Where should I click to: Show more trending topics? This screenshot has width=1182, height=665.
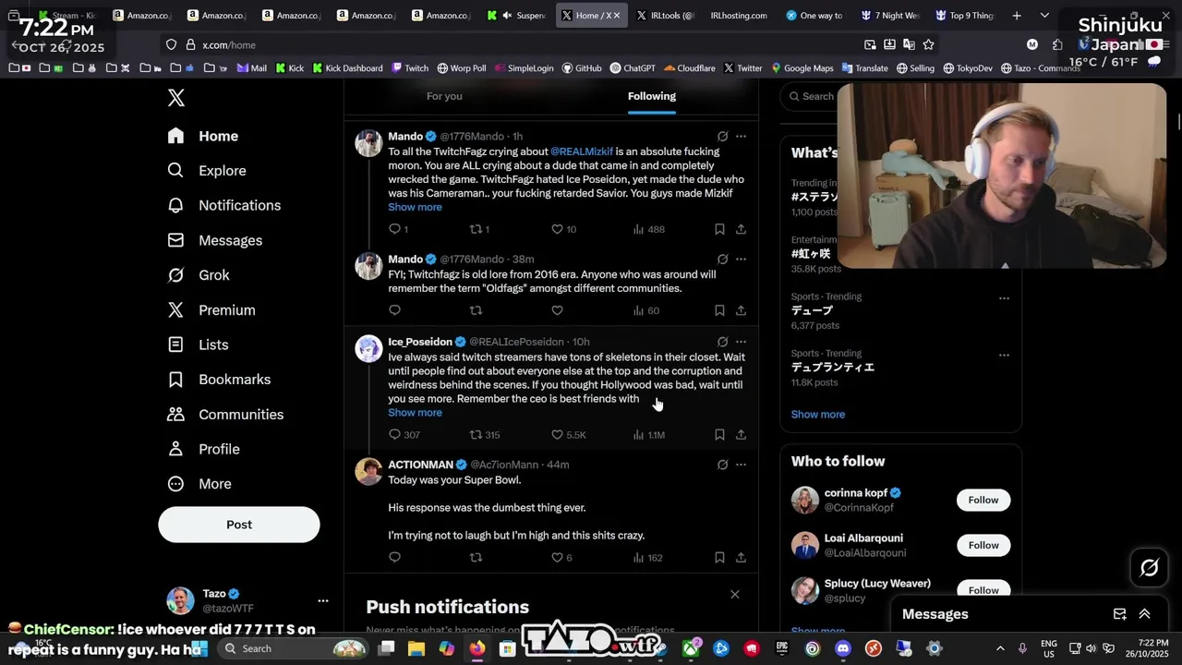tap(818, 414)
